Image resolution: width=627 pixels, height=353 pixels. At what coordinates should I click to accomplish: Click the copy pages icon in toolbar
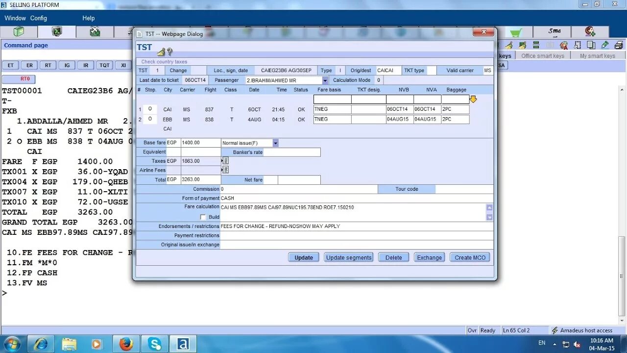point(591,45)
